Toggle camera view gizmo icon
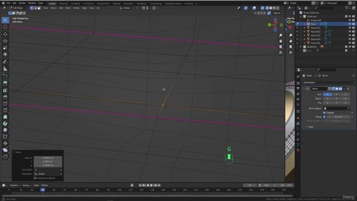This screenshot has width=357, height=201. pyautogui.click(x=281, y=46)
